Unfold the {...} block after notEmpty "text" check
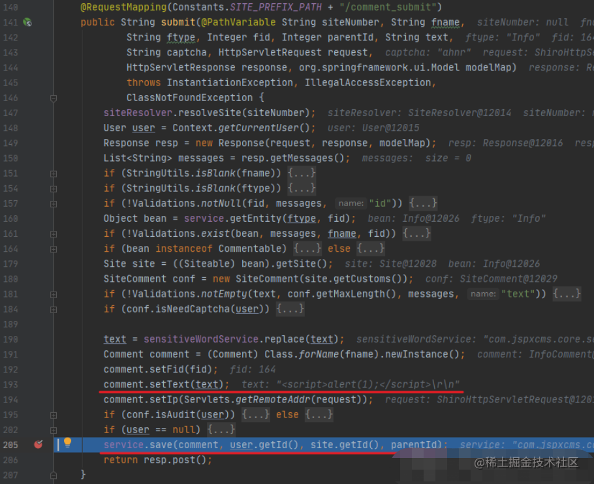Viewport: 594px width, 484px height. [x=567, y=294]
